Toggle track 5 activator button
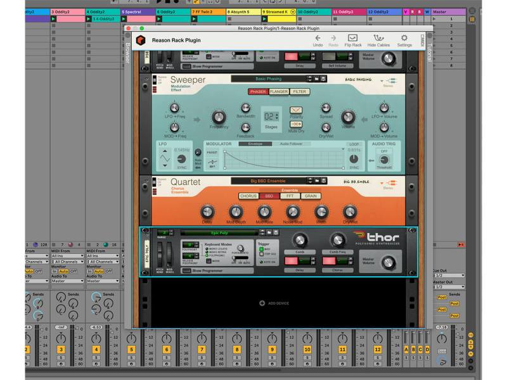The height and width of the screenshot is (380, 507). pos(131,350)
